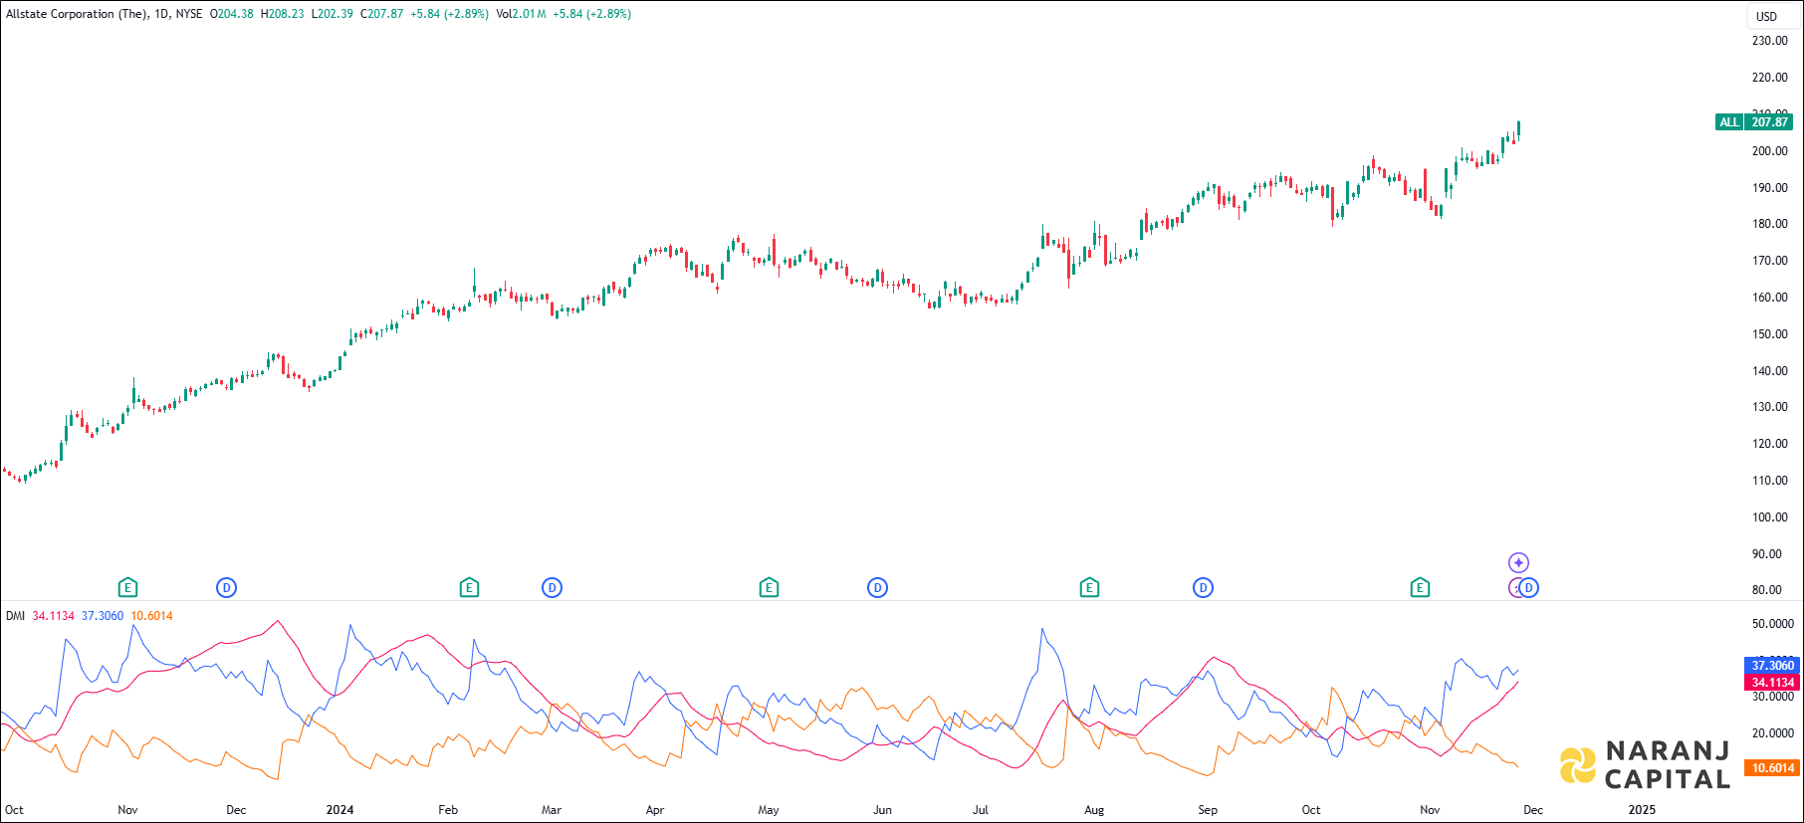Click the blue 37.3060 DMI value label
The image size is (1804, 823).
pos(1772,666)
